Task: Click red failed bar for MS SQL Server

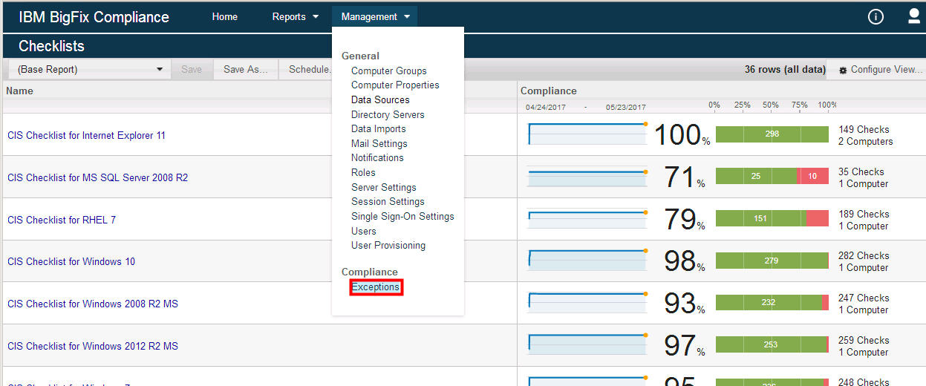Action: click(813, 177)
